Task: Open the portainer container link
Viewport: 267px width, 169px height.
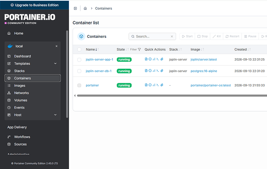Action: pyautogui.click(x=92, y=85)
